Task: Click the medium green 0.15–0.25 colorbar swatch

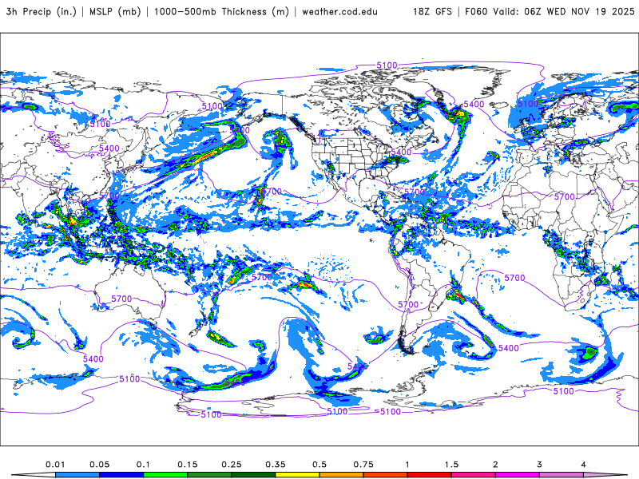Action: click(x=209, y=475)
